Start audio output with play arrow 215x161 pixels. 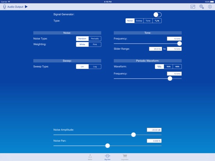coord(26,7)
